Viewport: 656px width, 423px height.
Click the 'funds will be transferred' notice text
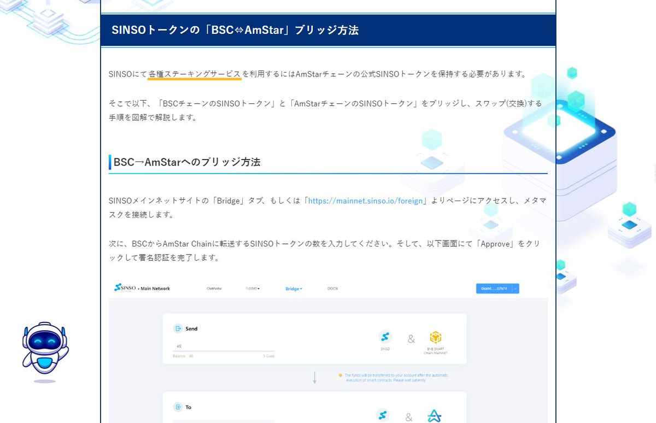point(397,378)
